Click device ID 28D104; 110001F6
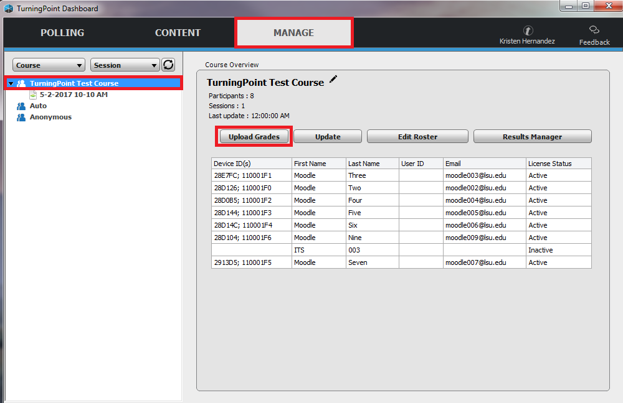Viewport: 623px width, 403px height. pyautogui.click(x=252, y=238)
